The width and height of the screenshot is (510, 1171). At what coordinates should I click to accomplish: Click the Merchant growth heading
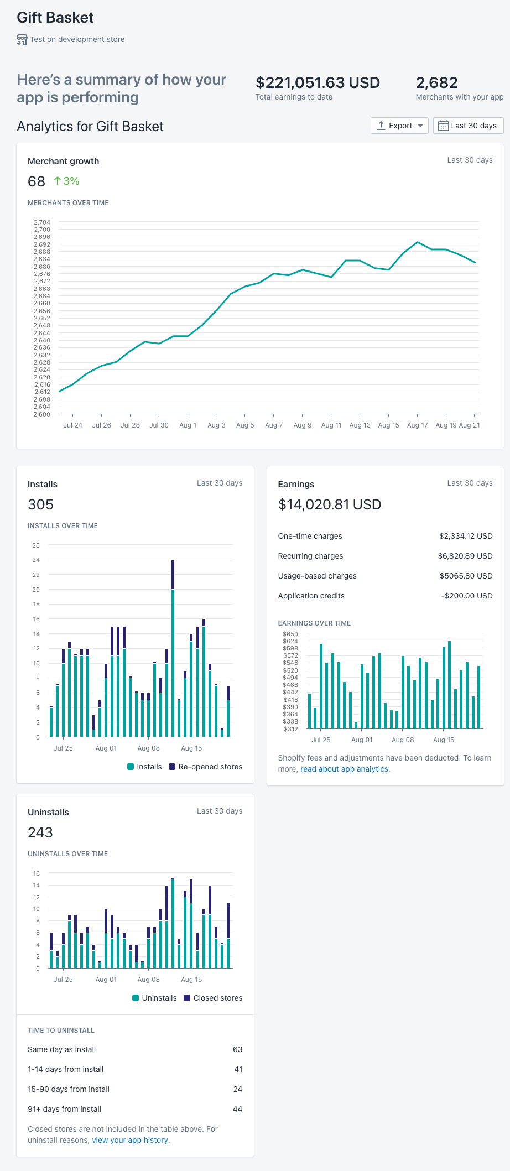pos(64,161)
